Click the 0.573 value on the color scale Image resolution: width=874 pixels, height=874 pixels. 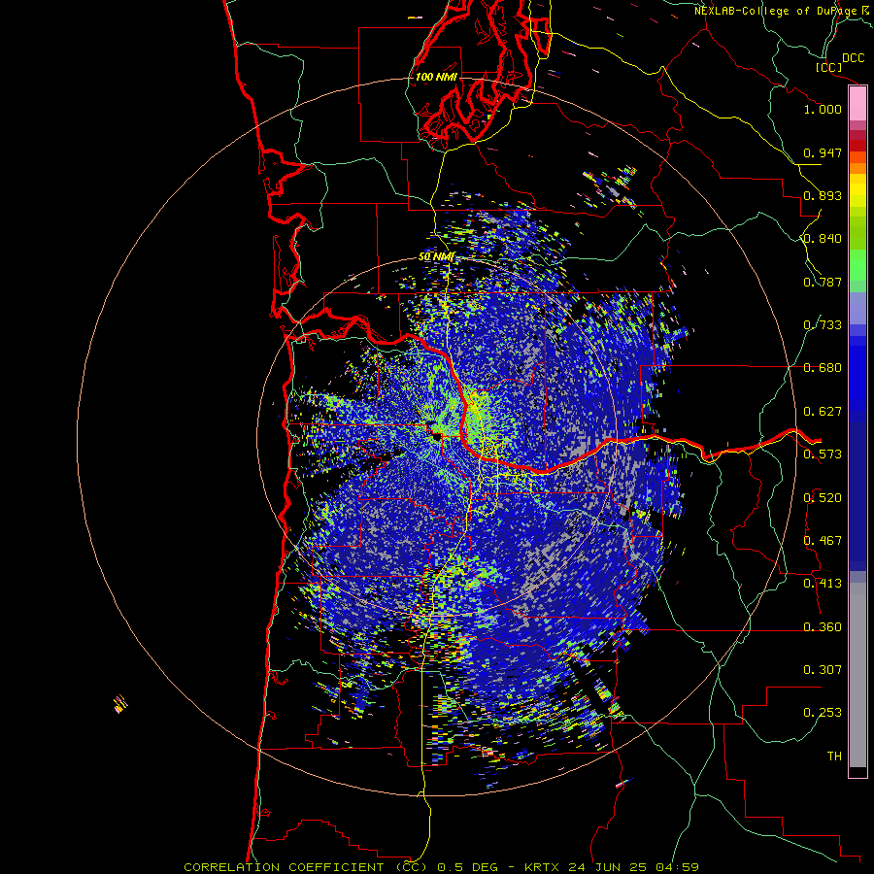click(823, 454)
